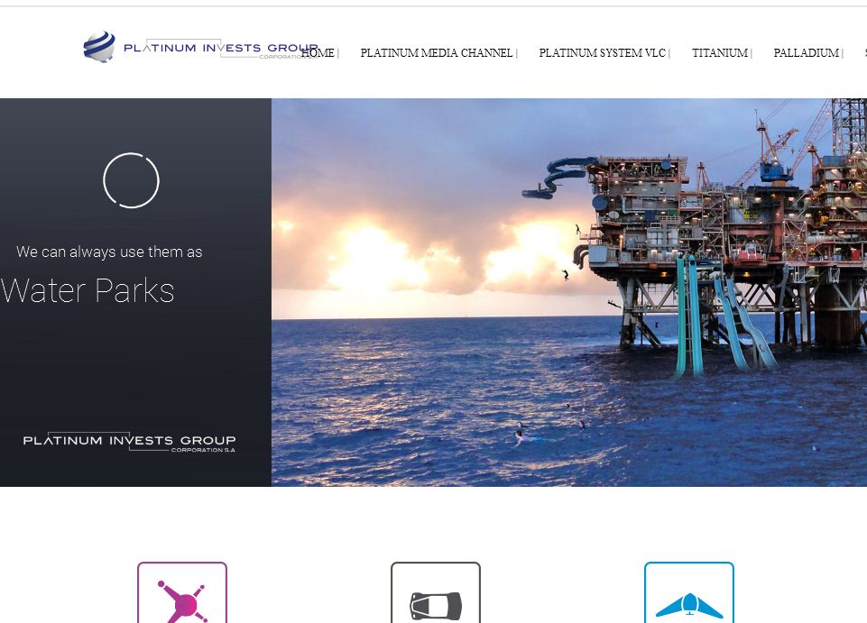Open the PALLADIUM nav link
Screen dimensions: 867x623
[806, 53]
